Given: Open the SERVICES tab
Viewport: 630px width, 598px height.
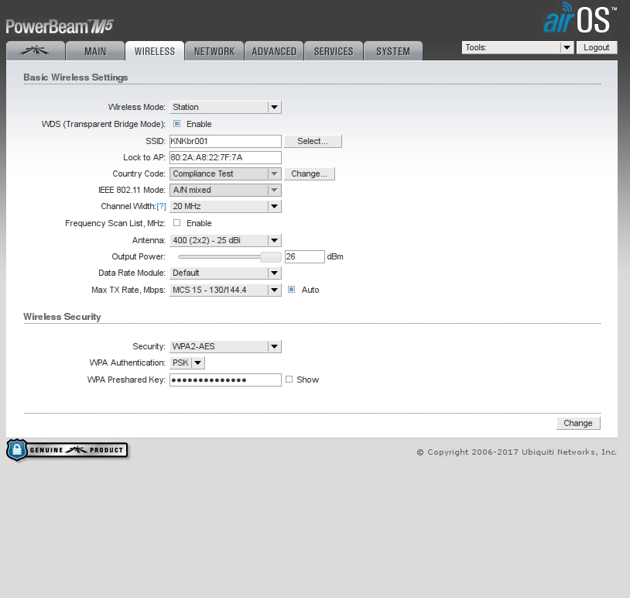Looking at the screenshot, I should (x=334, y=51).
